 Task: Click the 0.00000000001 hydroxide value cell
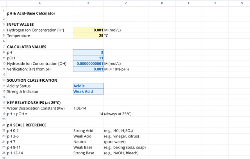point(88,64)
